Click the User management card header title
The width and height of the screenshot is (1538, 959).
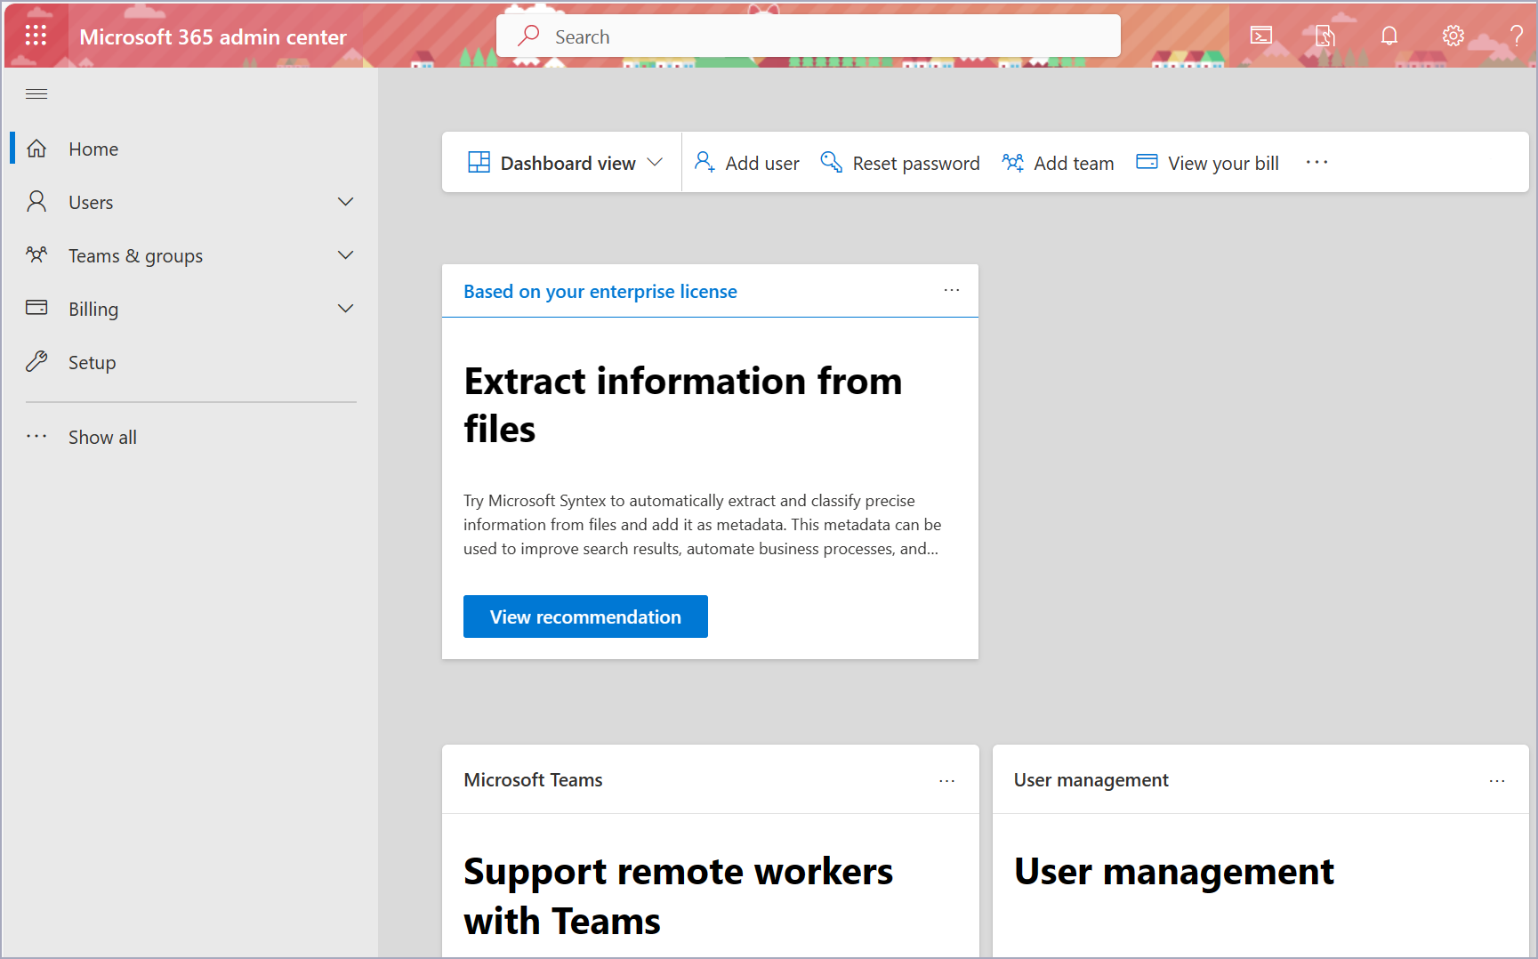1091,780
